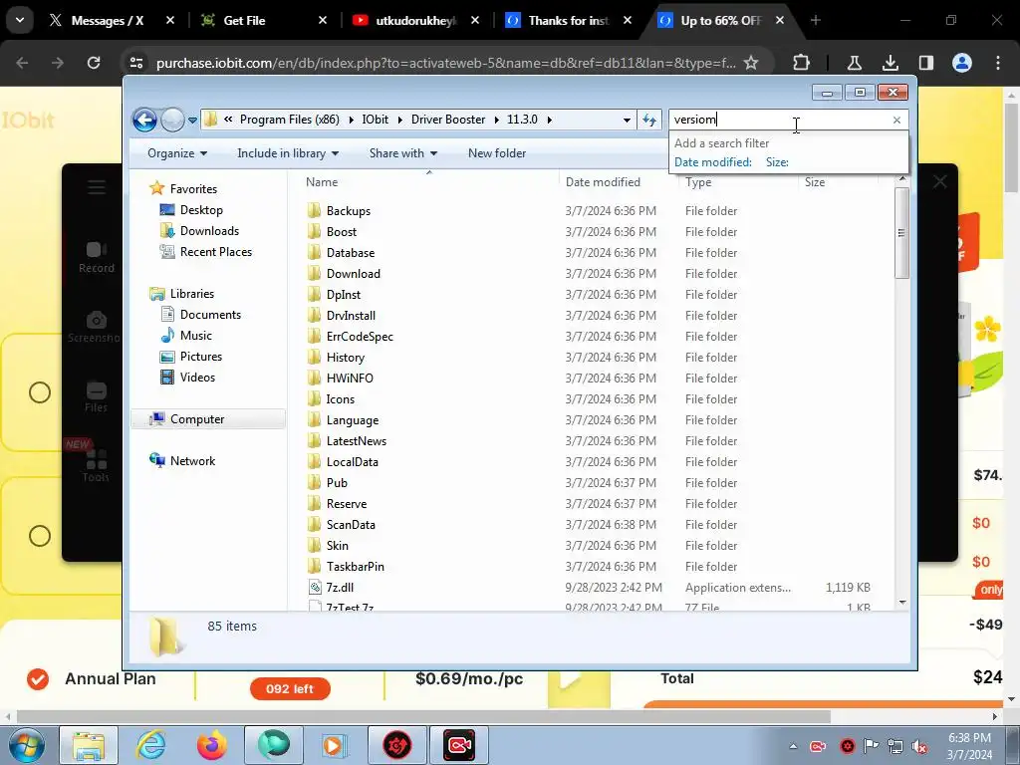Expand the arrow after 11.3.0 breadcrumb
The width and height of the screenshot is (1020, 765).
coord(550,120)
